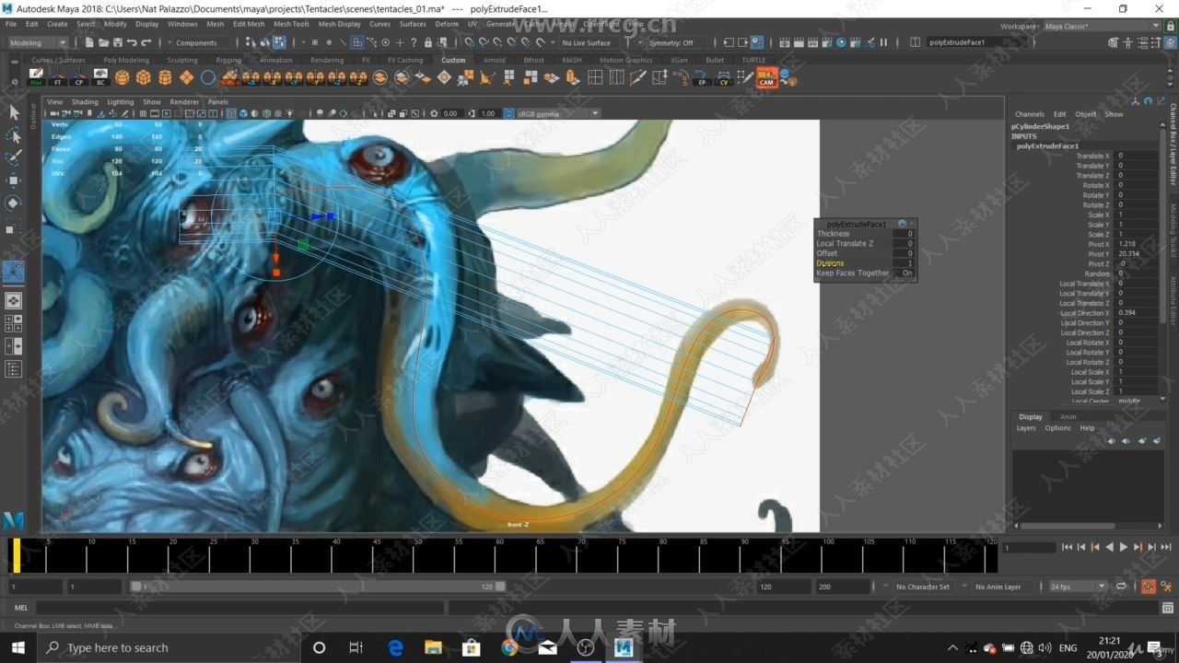Toggle loop playback mode icon

pos(1121,587)
